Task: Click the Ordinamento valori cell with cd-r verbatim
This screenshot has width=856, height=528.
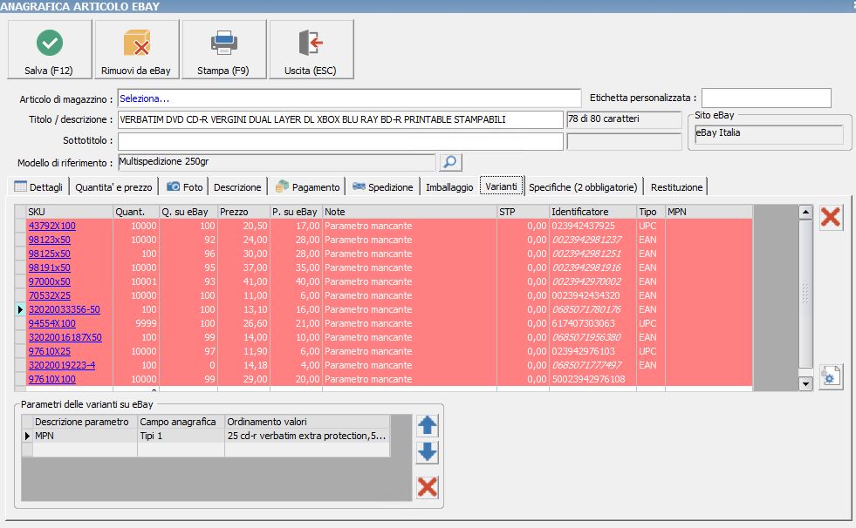Action: click(307, 436)
